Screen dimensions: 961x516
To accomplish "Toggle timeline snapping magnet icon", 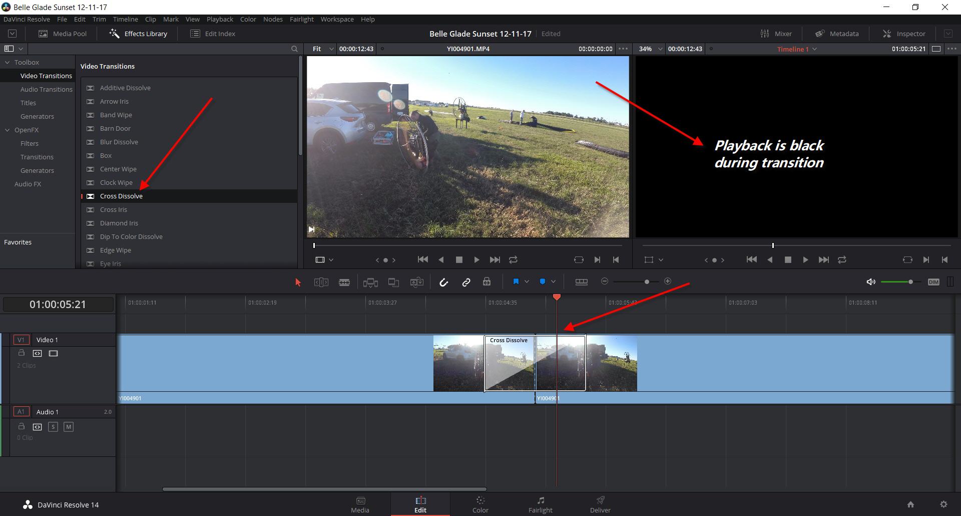I will pyautogui.click(x=443, y=282).
